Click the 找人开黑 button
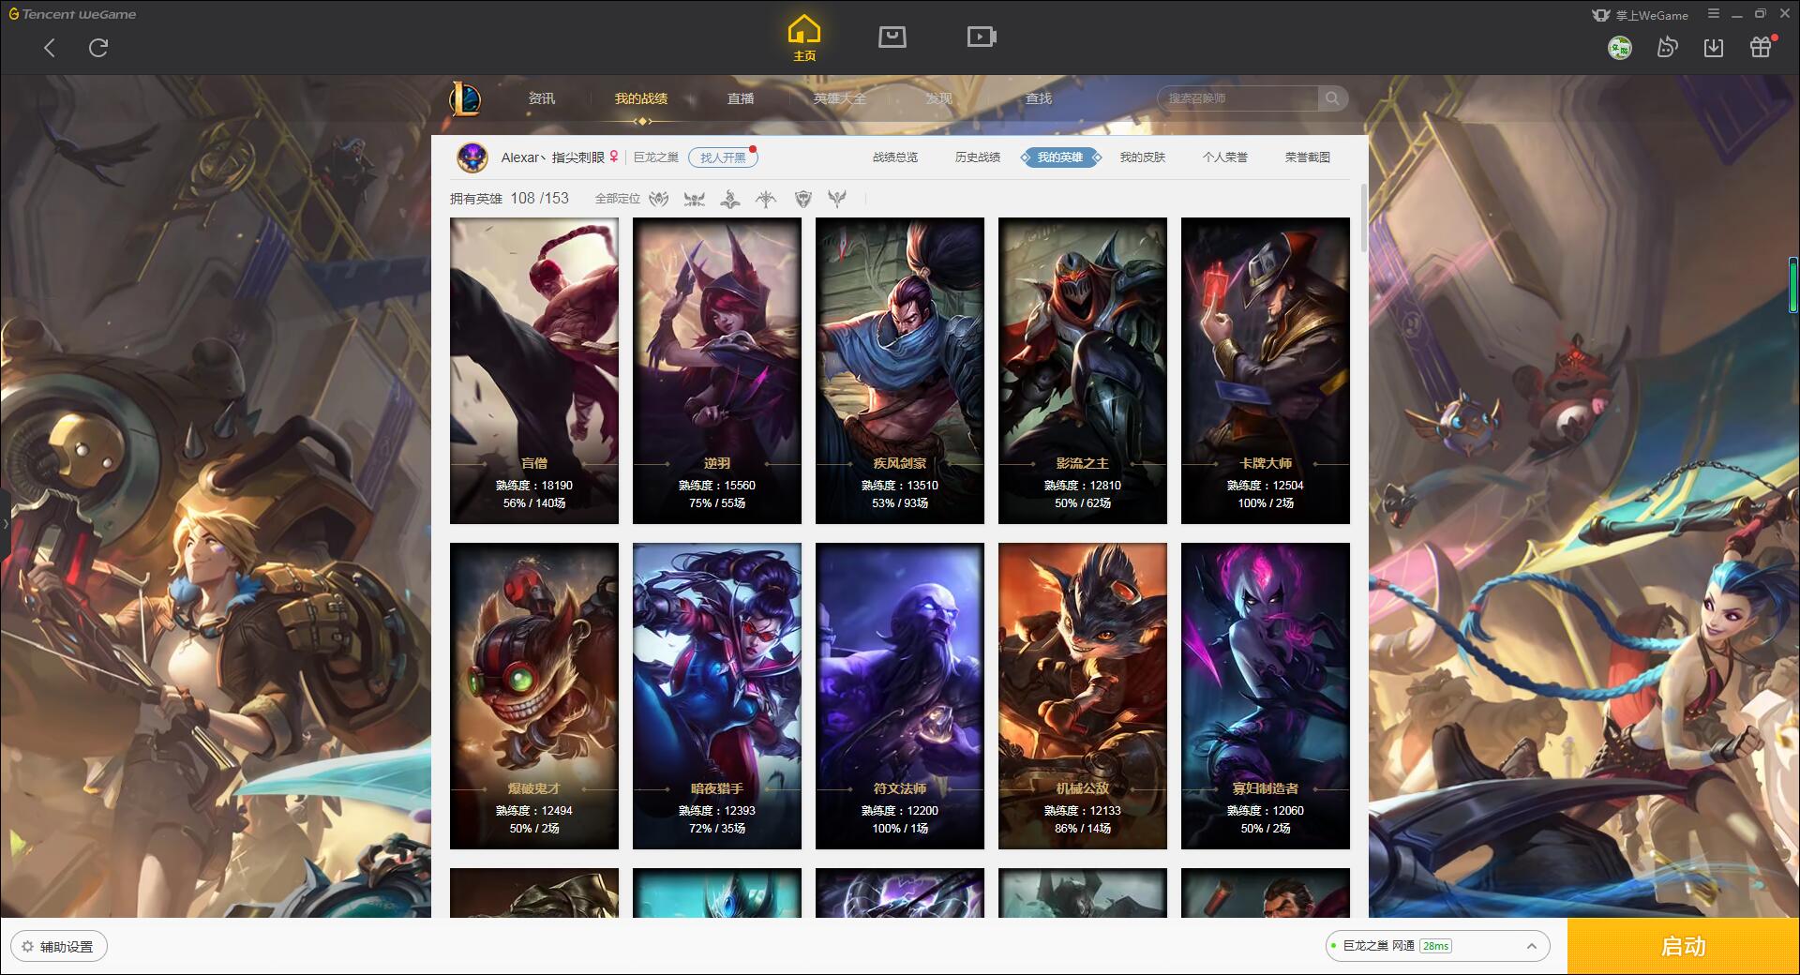Viewport: 1800px width, 975px height. pos(723,157)
